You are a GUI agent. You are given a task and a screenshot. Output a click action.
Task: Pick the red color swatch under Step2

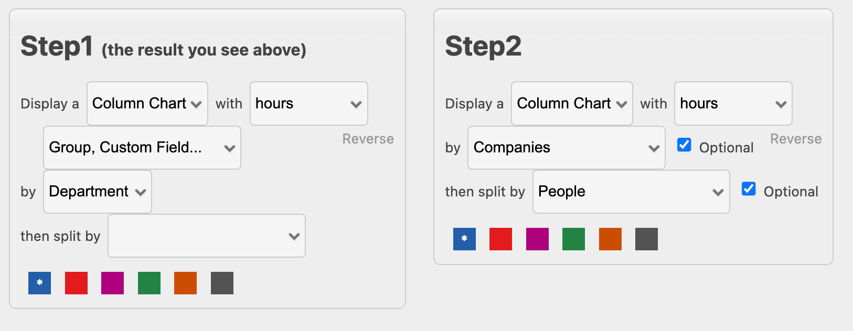(500, 239)
